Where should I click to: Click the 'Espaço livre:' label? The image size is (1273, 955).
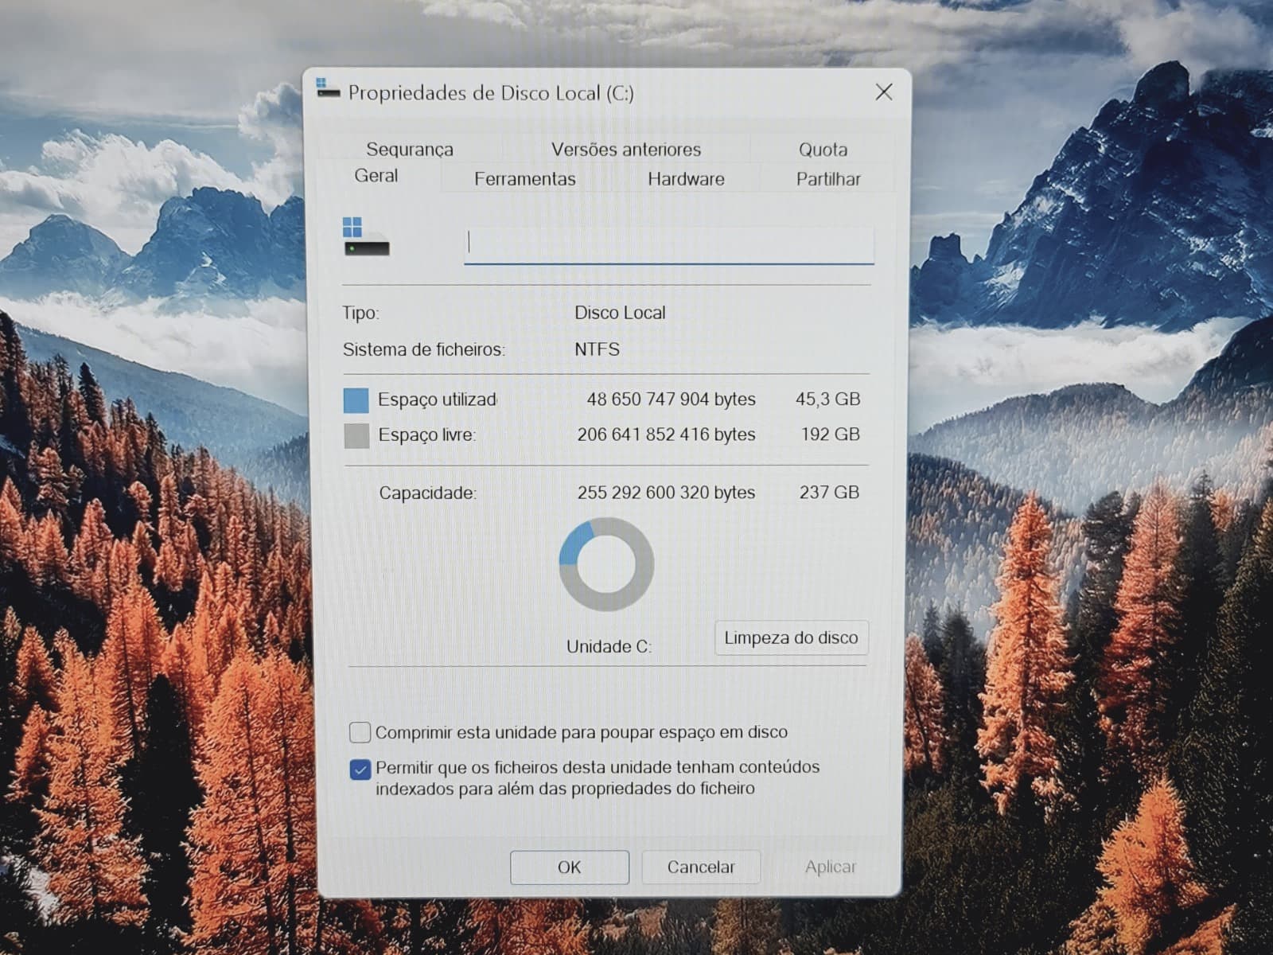[426, 435]
